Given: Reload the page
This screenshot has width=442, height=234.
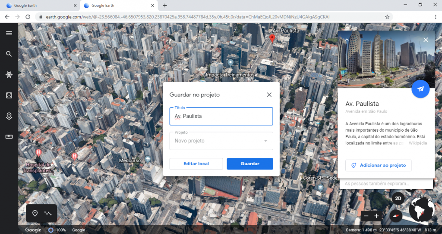Looking at the screenshot, I should click(28, 17).
